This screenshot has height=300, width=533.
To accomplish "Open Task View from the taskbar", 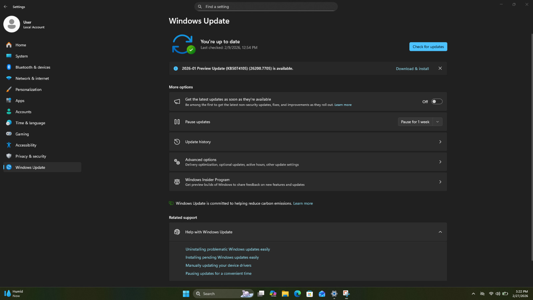I will pos(261,294).
